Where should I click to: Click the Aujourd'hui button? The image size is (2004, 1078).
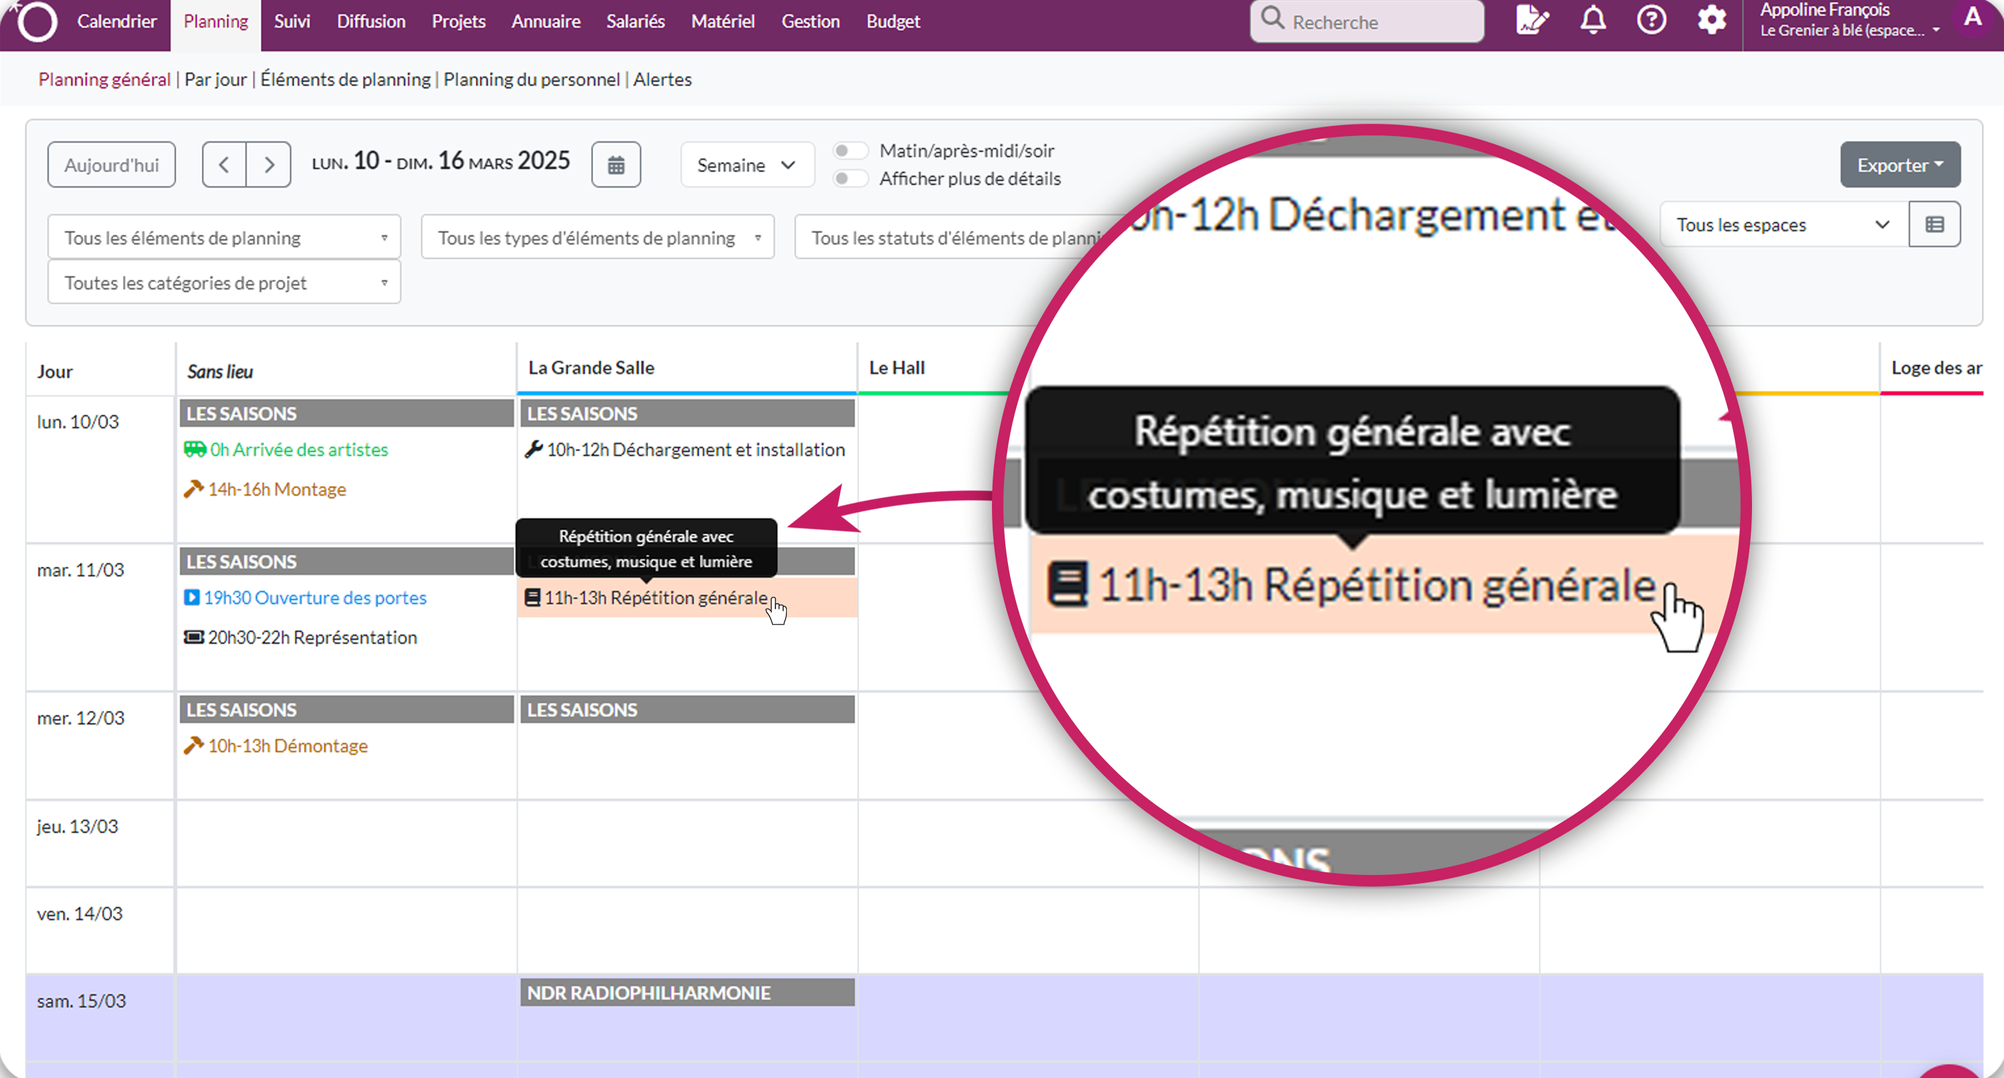[111, 165]
